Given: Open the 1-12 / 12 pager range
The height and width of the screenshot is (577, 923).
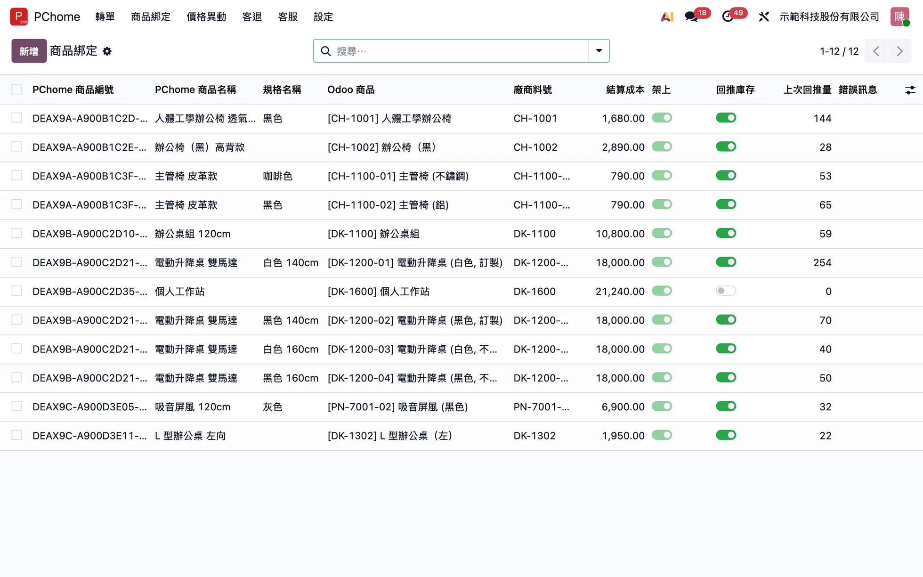Looking at the screenshot, I should coord(839,51).
